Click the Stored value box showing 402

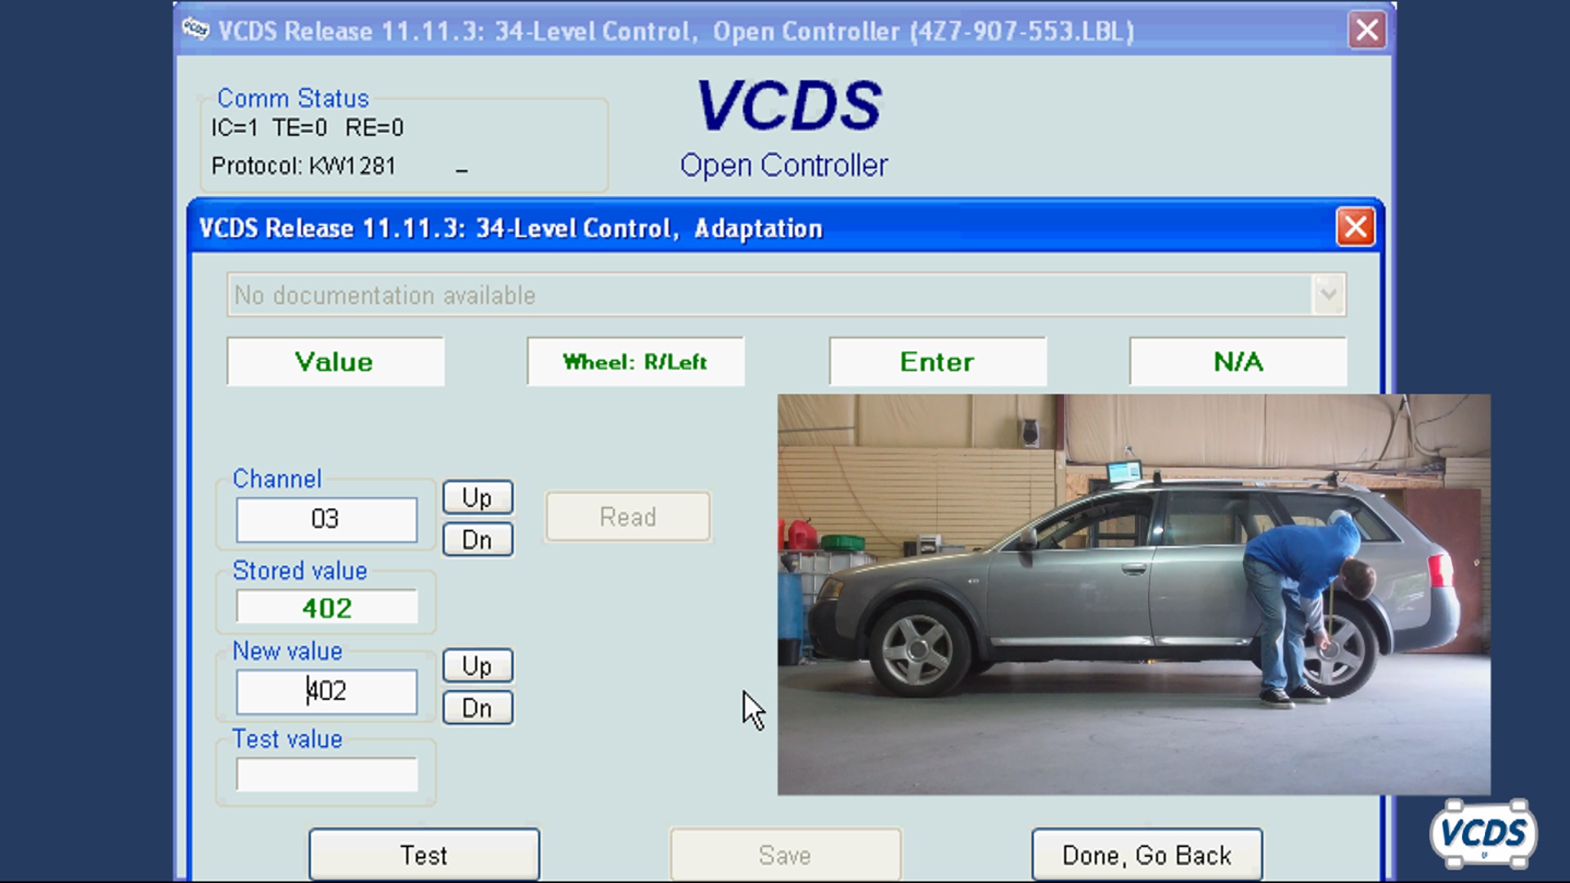tap(325, 607)
